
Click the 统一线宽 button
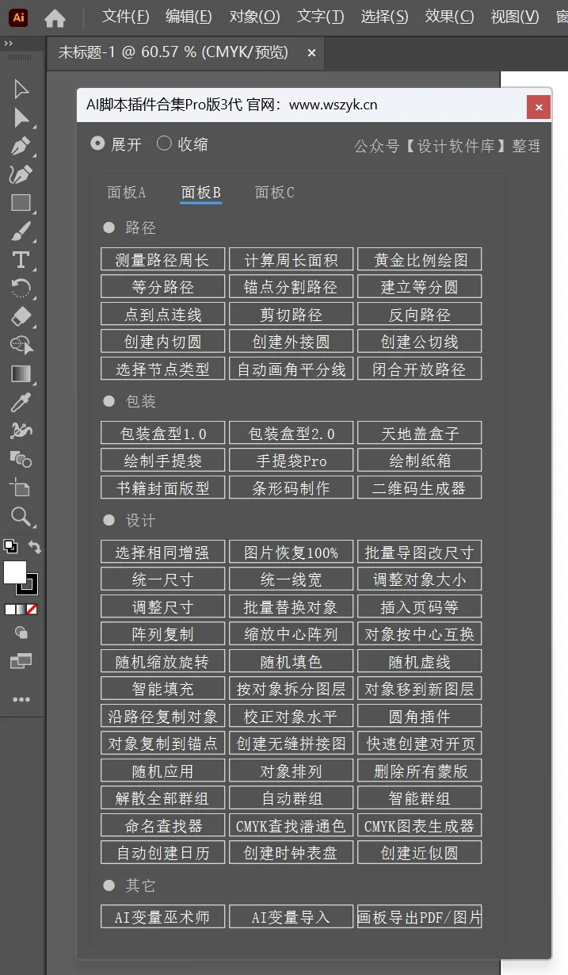pos(291,579)
